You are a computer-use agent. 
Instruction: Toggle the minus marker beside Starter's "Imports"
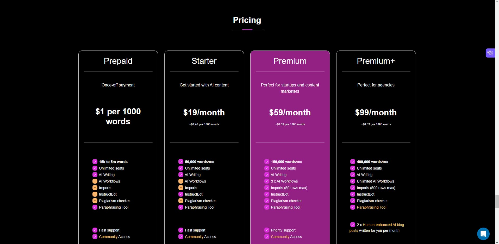point(180,187)
